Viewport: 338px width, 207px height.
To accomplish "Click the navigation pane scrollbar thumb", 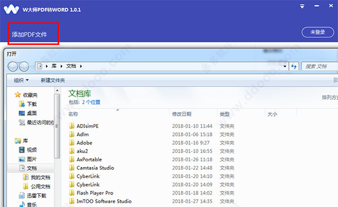I will click(57, 126).
